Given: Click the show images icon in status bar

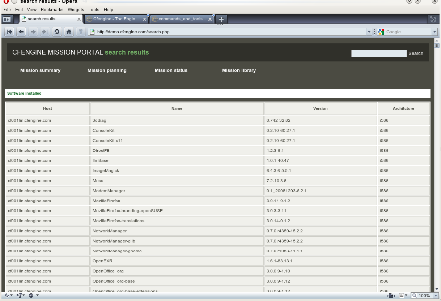Looking at the screenshot, I should (x=401, y=296).
